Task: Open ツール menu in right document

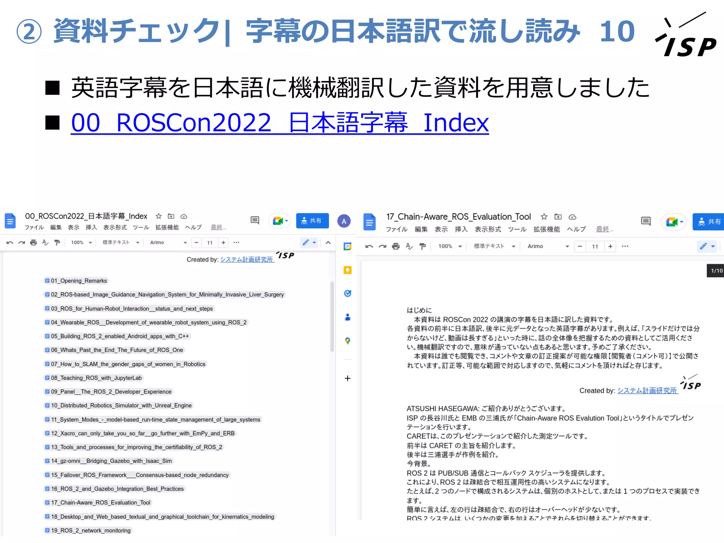Action: pos(517,229)
